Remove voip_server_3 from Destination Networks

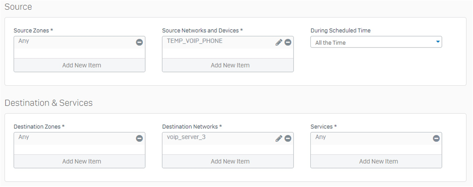(288, 138)
